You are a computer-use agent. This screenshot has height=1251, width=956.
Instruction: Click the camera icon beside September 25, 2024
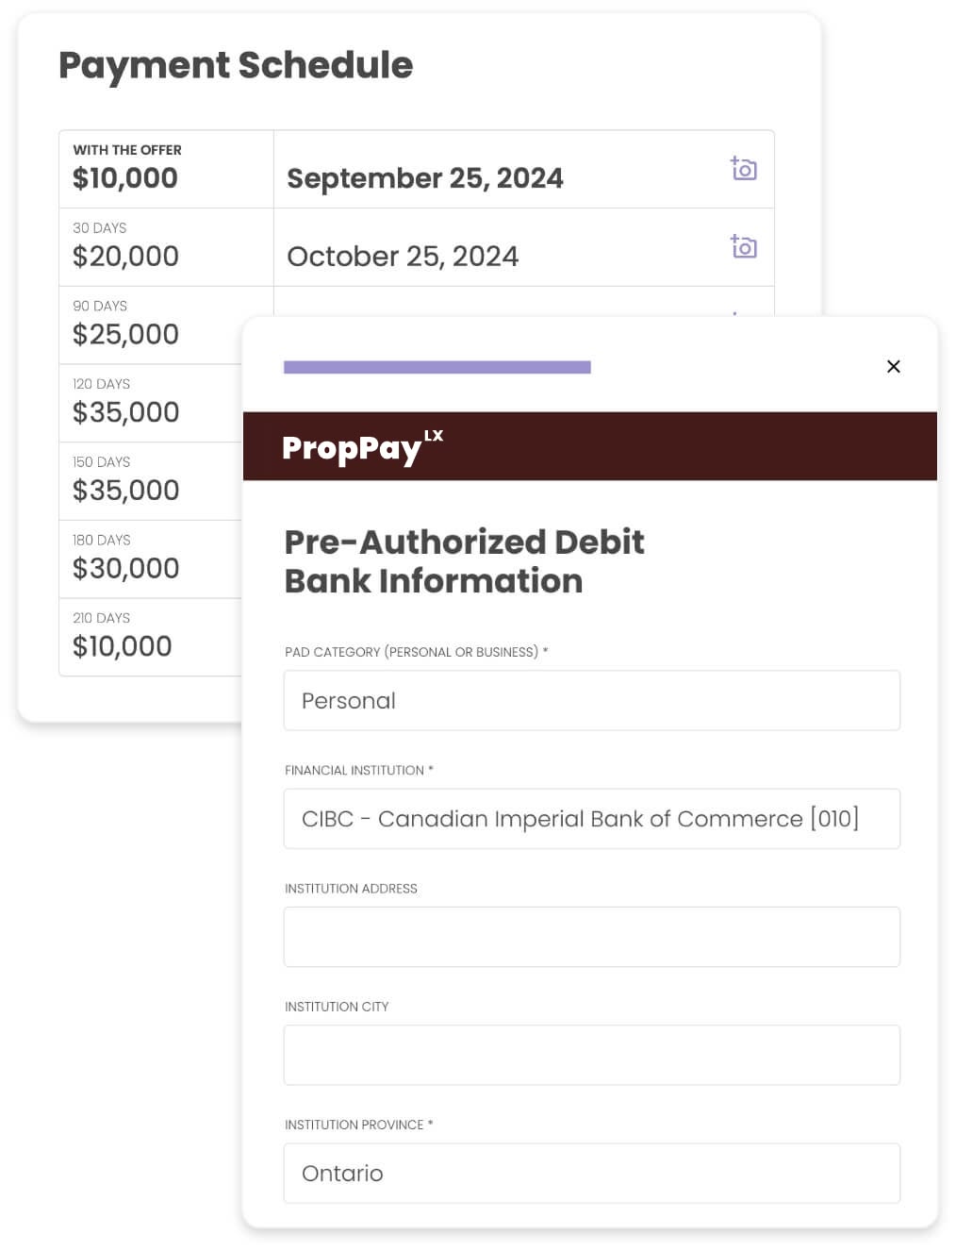click(744, 169)
